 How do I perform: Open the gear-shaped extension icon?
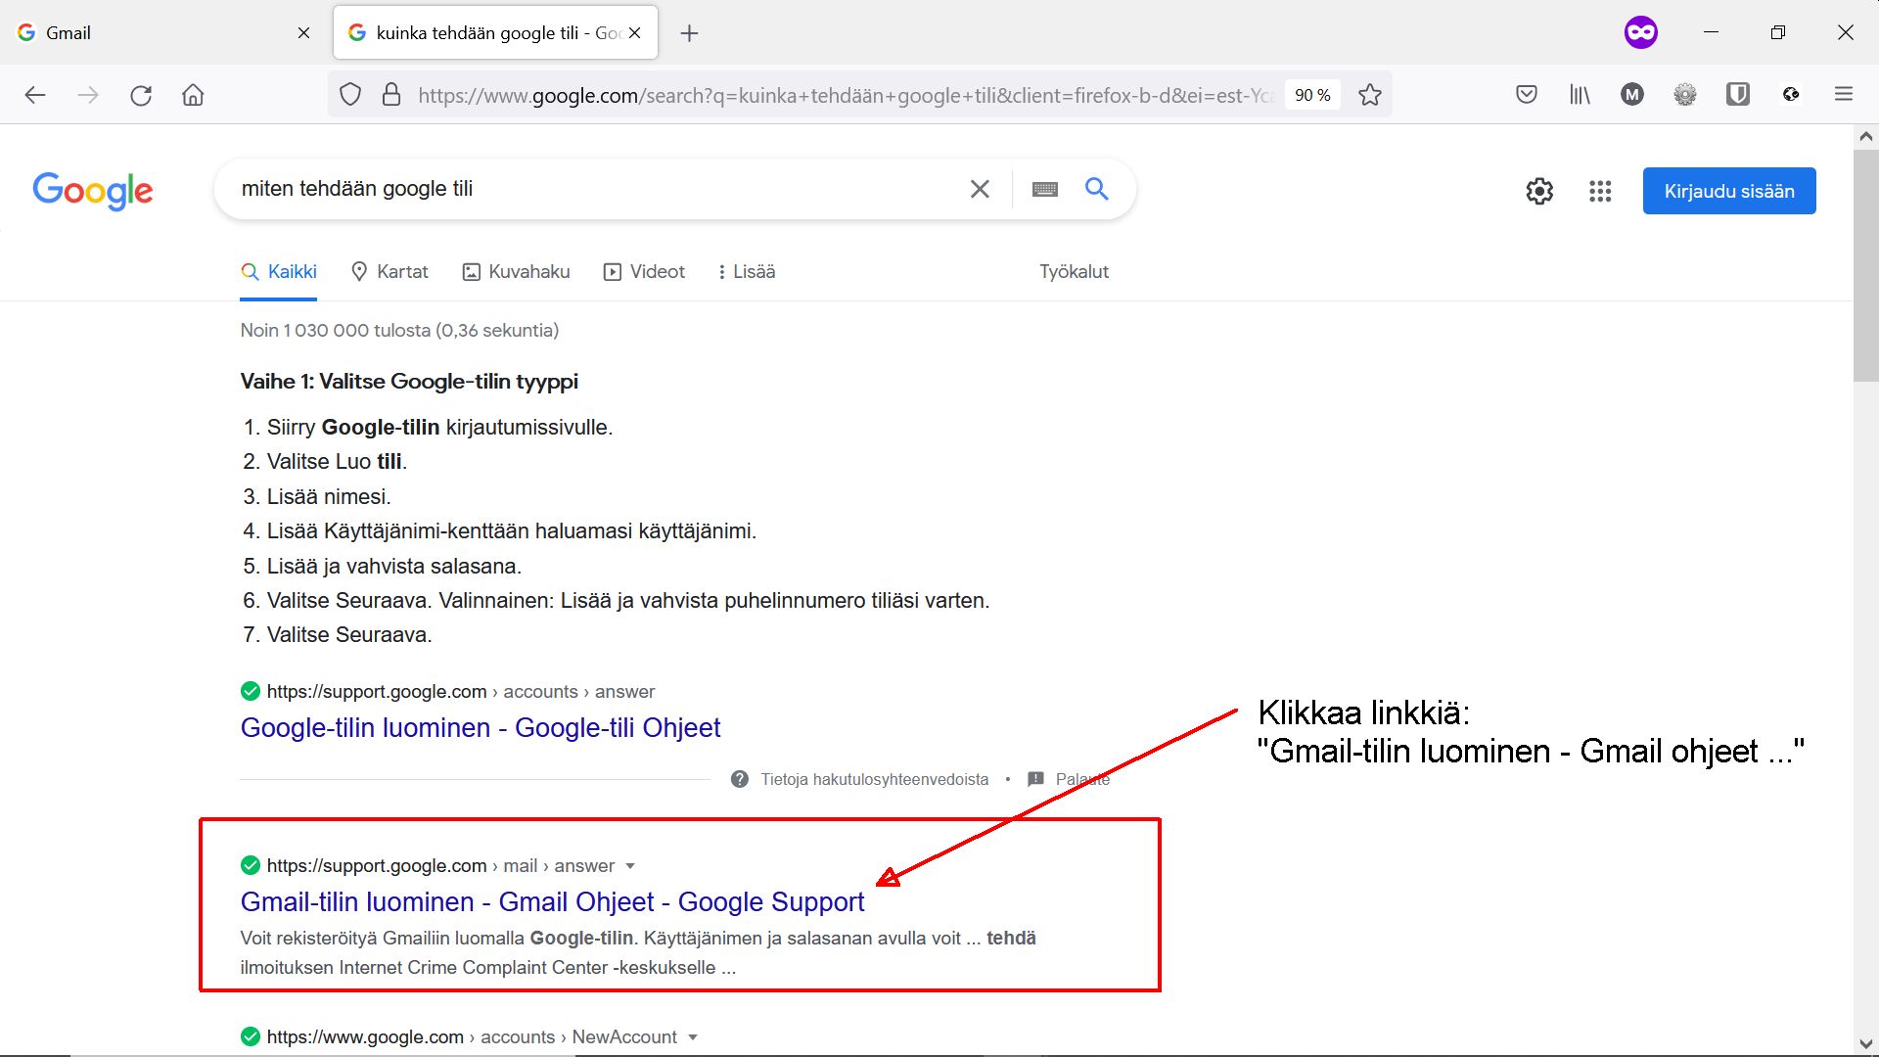[1685, 95]
